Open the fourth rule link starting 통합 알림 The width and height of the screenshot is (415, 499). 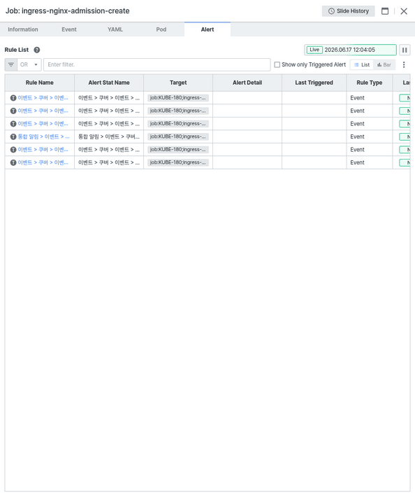point(43,137)
